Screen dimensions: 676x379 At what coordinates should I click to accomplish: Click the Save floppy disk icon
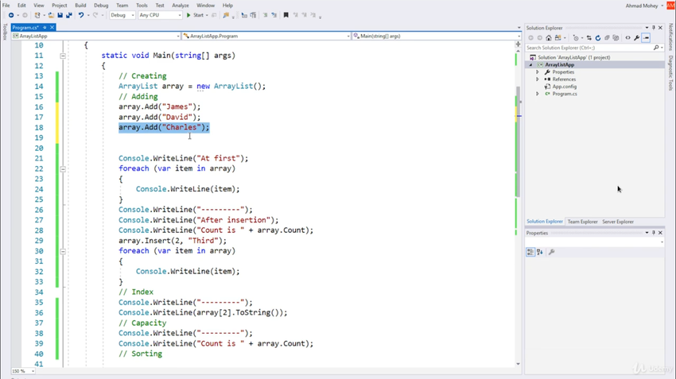[x=60, y=15]
